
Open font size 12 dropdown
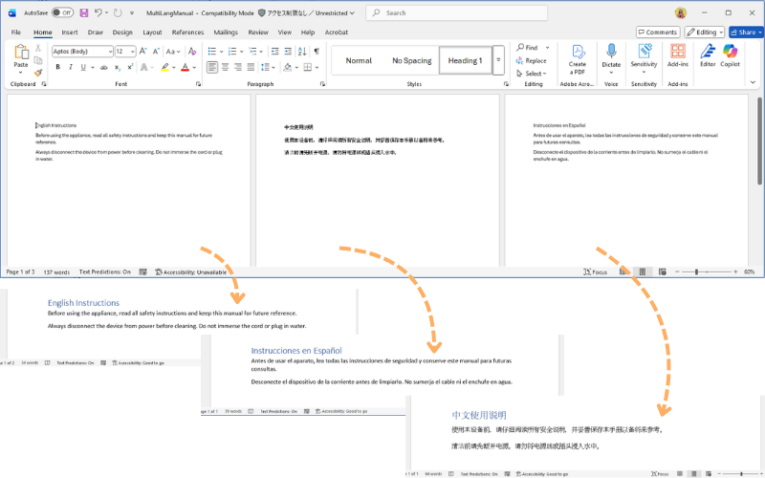132,52
